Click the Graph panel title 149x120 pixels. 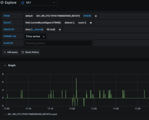(12, 65)
